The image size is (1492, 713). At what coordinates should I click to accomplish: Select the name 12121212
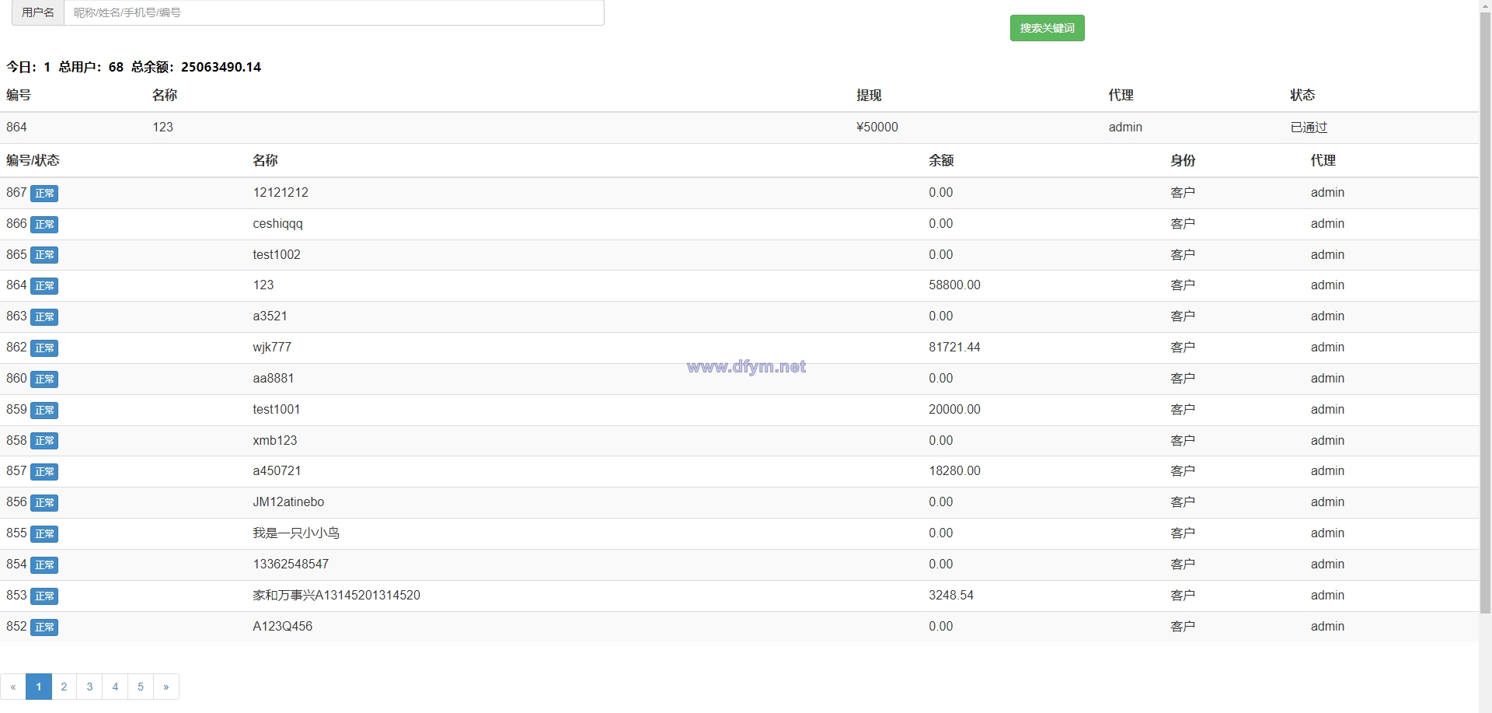click(281, 192)
